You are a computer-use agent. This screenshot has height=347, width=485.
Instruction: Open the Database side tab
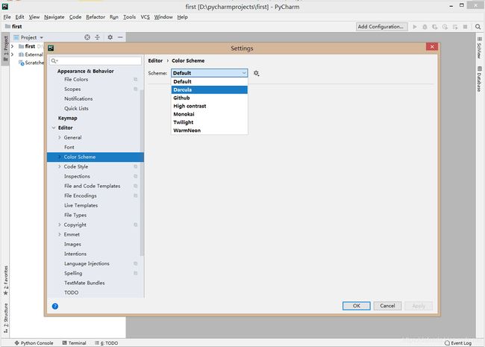click(x=480, y=79)
